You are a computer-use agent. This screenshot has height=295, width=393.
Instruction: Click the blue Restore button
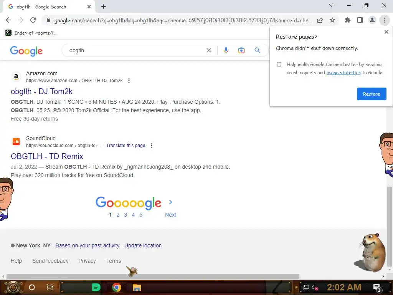tap(372, 94)
